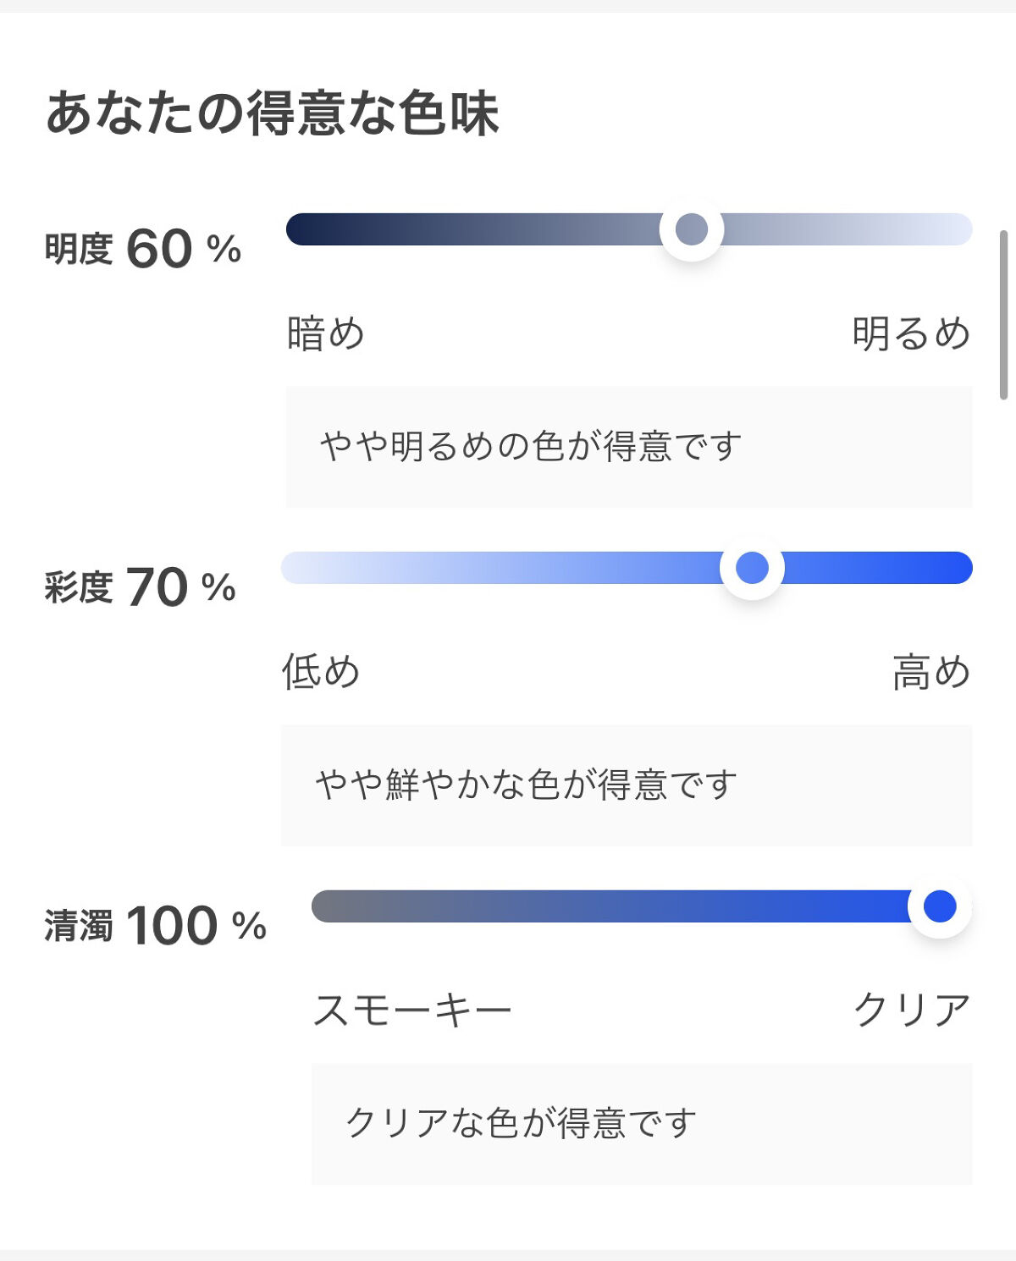The width and height of the screenshot is (1016, 1261).
Task: Click the gray left end of 清濁 track
Action: click(x=332, y=906)
